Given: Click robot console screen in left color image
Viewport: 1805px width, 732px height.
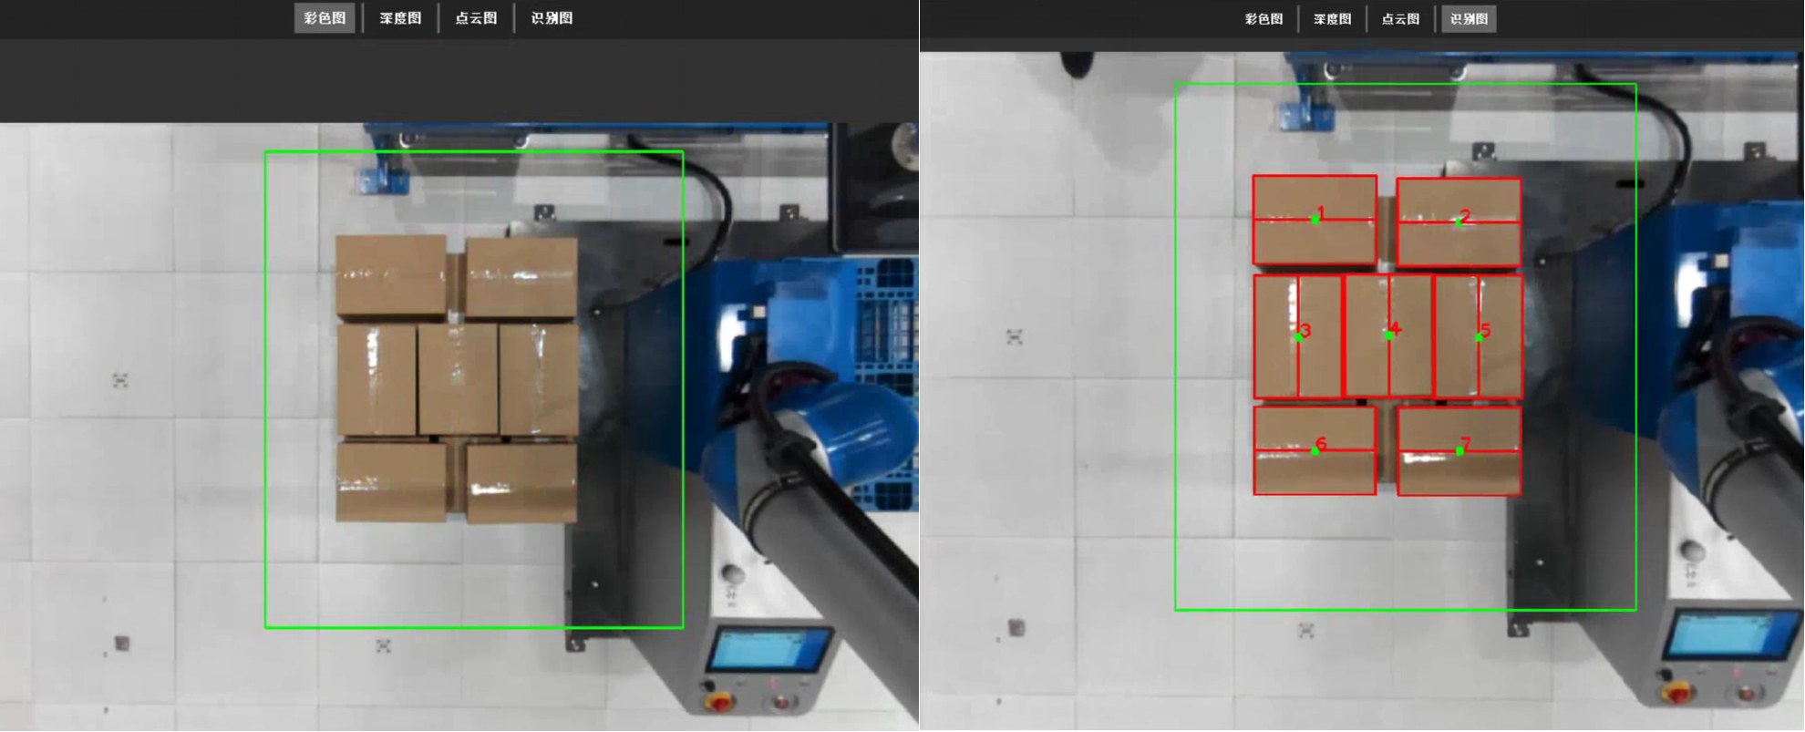Looking at the screenshot, I should (769, 648).
